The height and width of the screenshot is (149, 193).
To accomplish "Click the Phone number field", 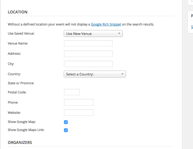I will (x=79, y=102).
